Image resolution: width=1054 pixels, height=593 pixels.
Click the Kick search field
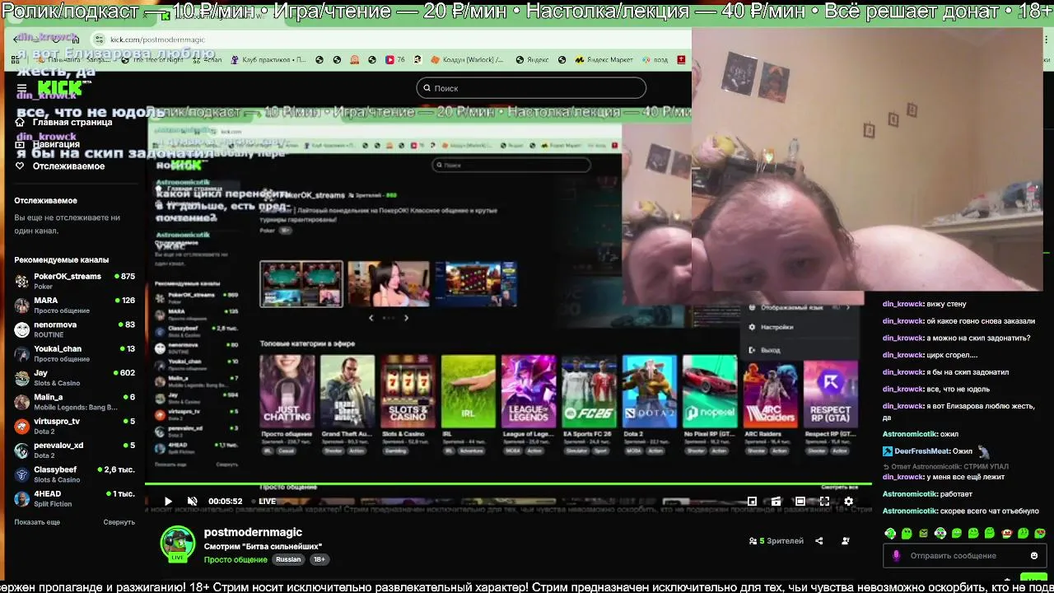[x=531, y=88]
